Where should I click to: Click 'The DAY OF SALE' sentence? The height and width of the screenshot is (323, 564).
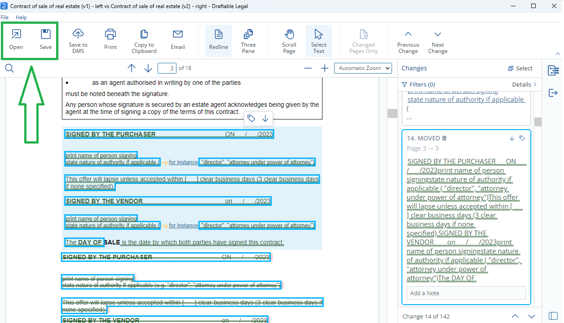175,242
